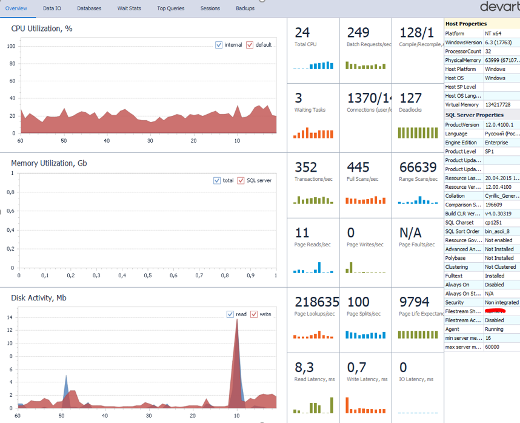The height and width of the screenshot is (423, 520).
Task: Uncheck the internal CPU series checkbox
Action: 219,45
